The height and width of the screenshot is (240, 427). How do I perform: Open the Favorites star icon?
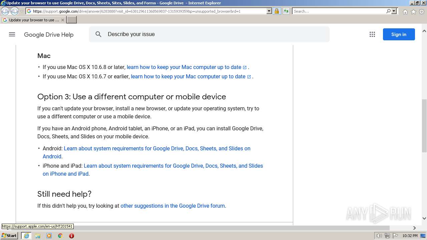pyautogui.click(x=413, y=12)
